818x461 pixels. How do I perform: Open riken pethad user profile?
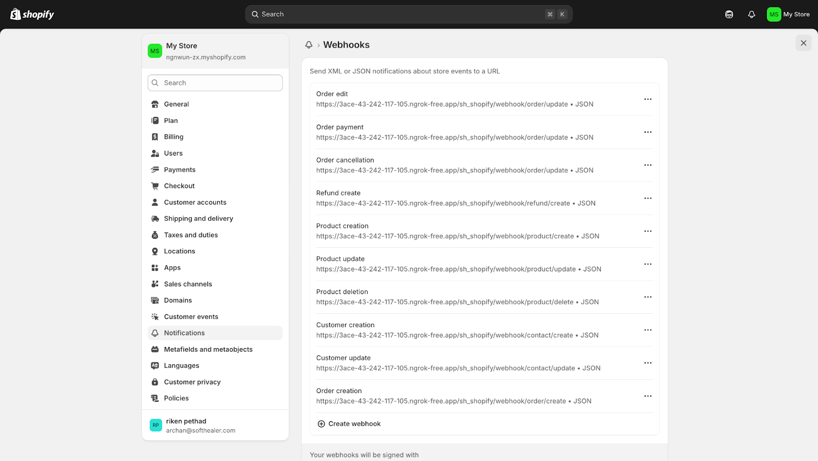coord(215,425)
